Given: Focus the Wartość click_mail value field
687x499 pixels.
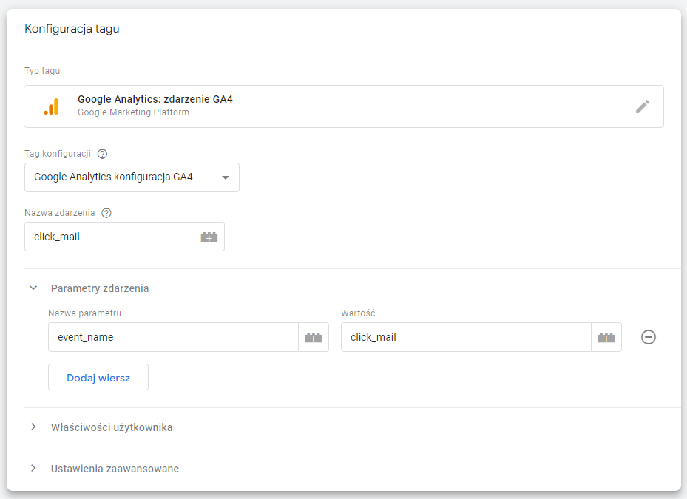Looking at the screenshot, I should [x=466, y=337].
